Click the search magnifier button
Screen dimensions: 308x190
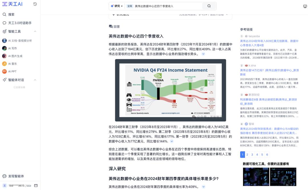click(x=209, y=6)
